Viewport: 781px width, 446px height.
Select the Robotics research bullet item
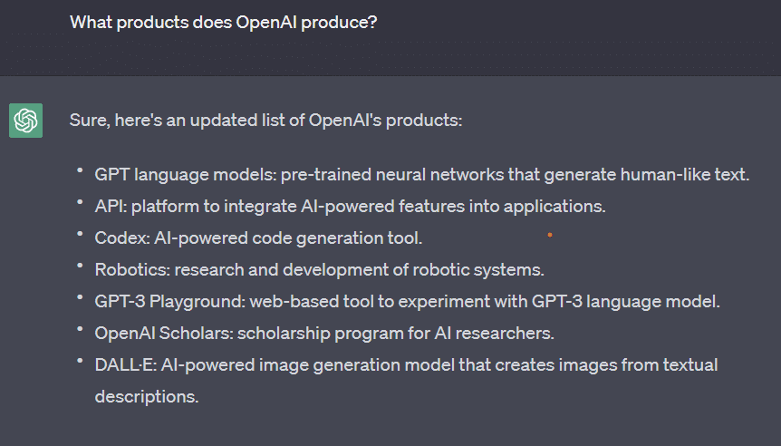tap(319, 269)
